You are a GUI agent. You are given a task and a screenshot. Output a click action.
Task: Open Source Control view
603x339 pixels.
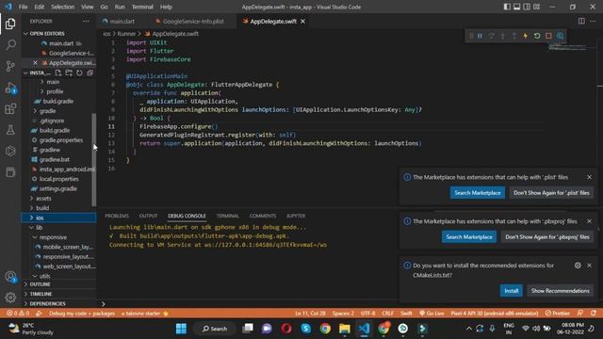(10, 66)
